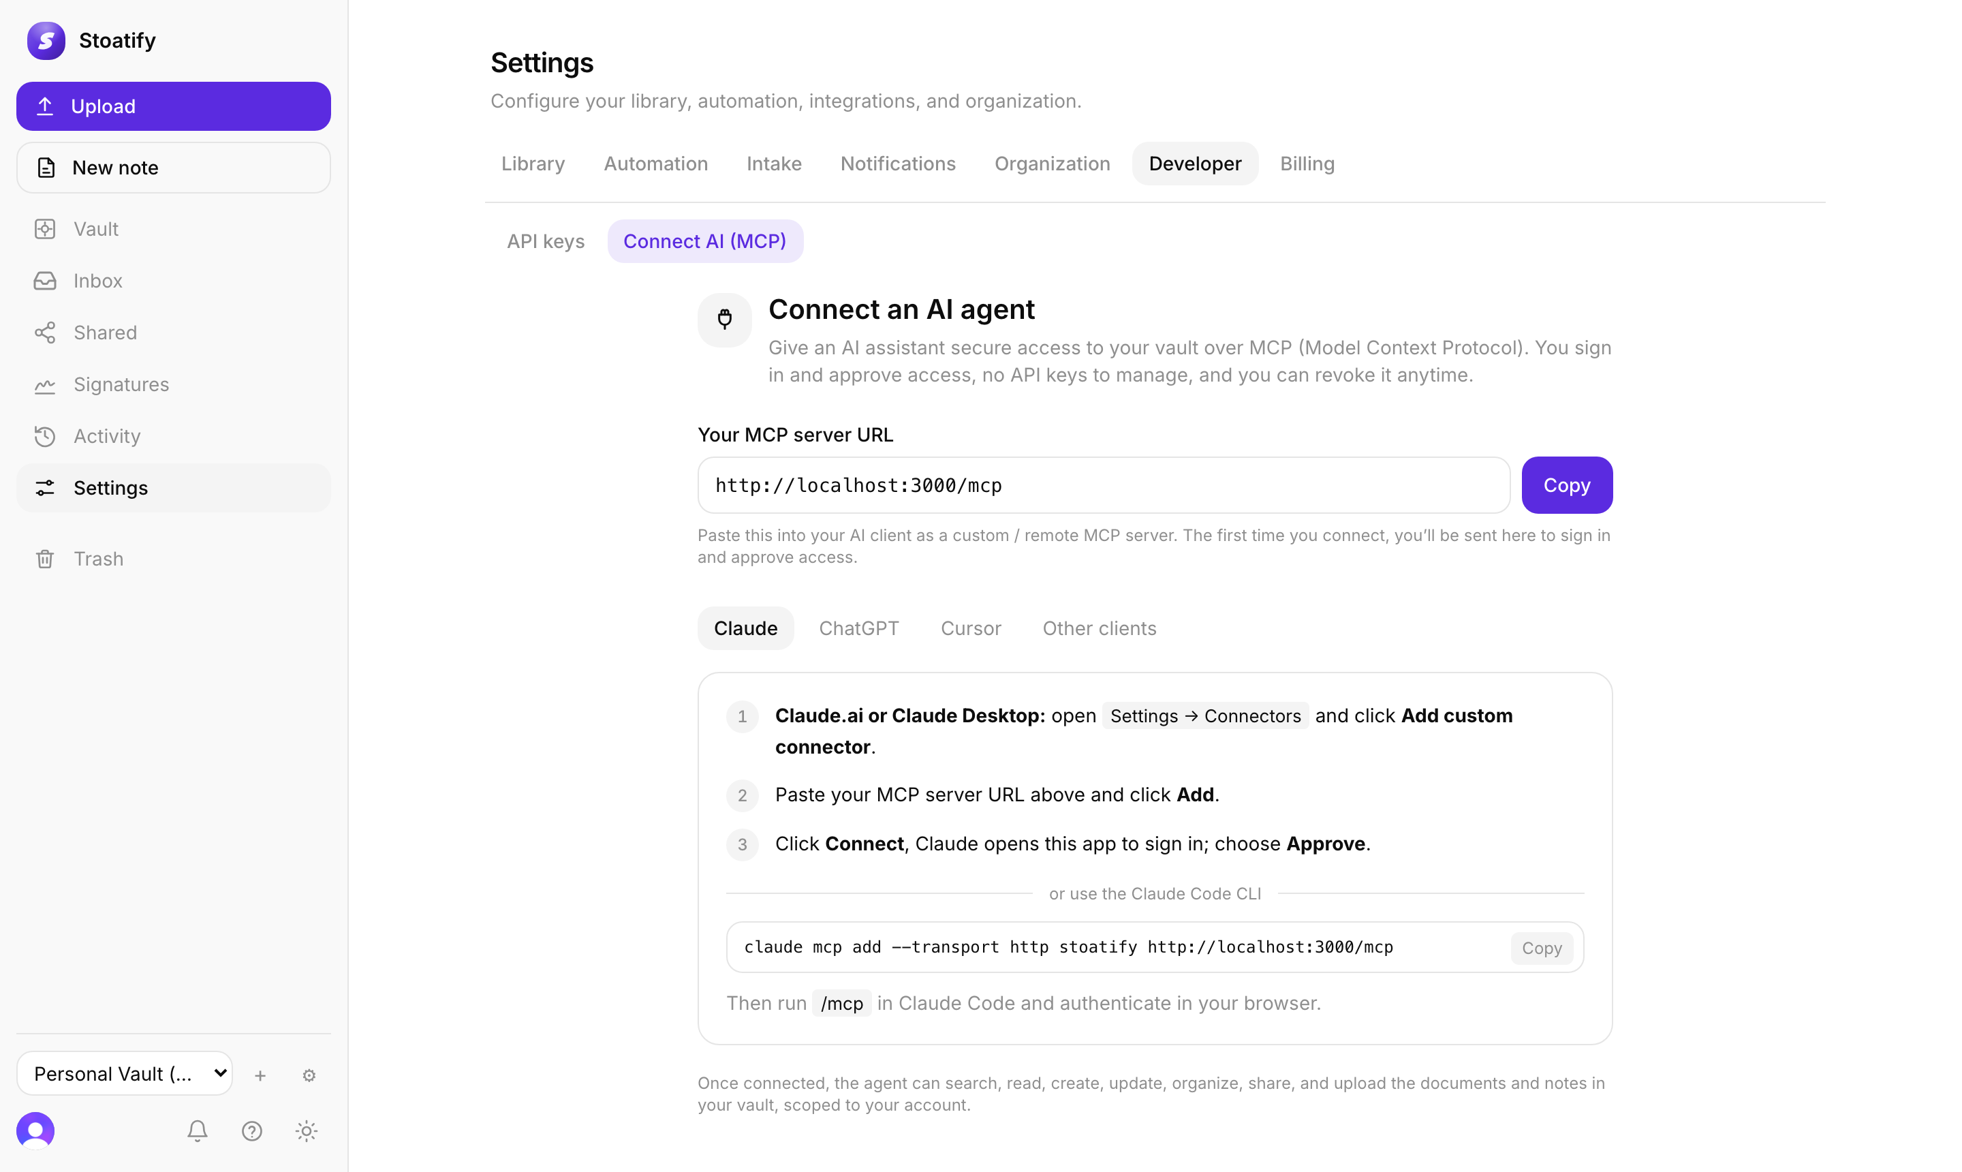Viewport: 1962px width, 1172px height.
Task: Click the claude mcp add command text
Action: point(1068,947)
